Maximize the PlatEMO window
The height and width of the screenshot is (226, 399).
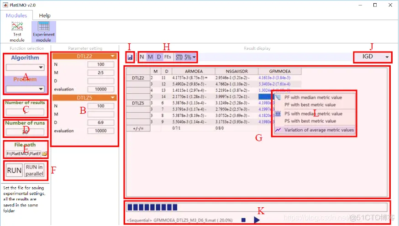[375, 5]
